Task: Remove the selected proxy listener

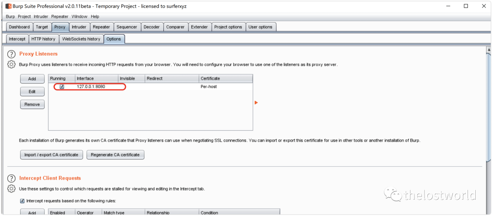Action: click(x=32, y=104)
